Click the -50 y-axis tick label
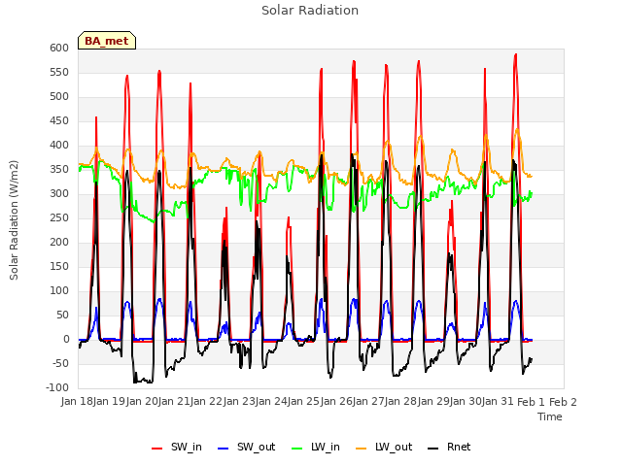This screenshot has height=466, width=622. tap(60, 364)
